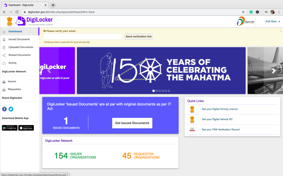This screenshot has height=176, width=283.
Task: Open Chrome three-dot menu
Action: pyautogui.click(x=279, y=12)
